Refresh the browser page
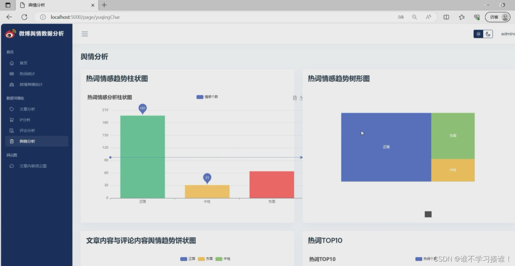Viewport: 515px width, 266px height. (24, 17)
